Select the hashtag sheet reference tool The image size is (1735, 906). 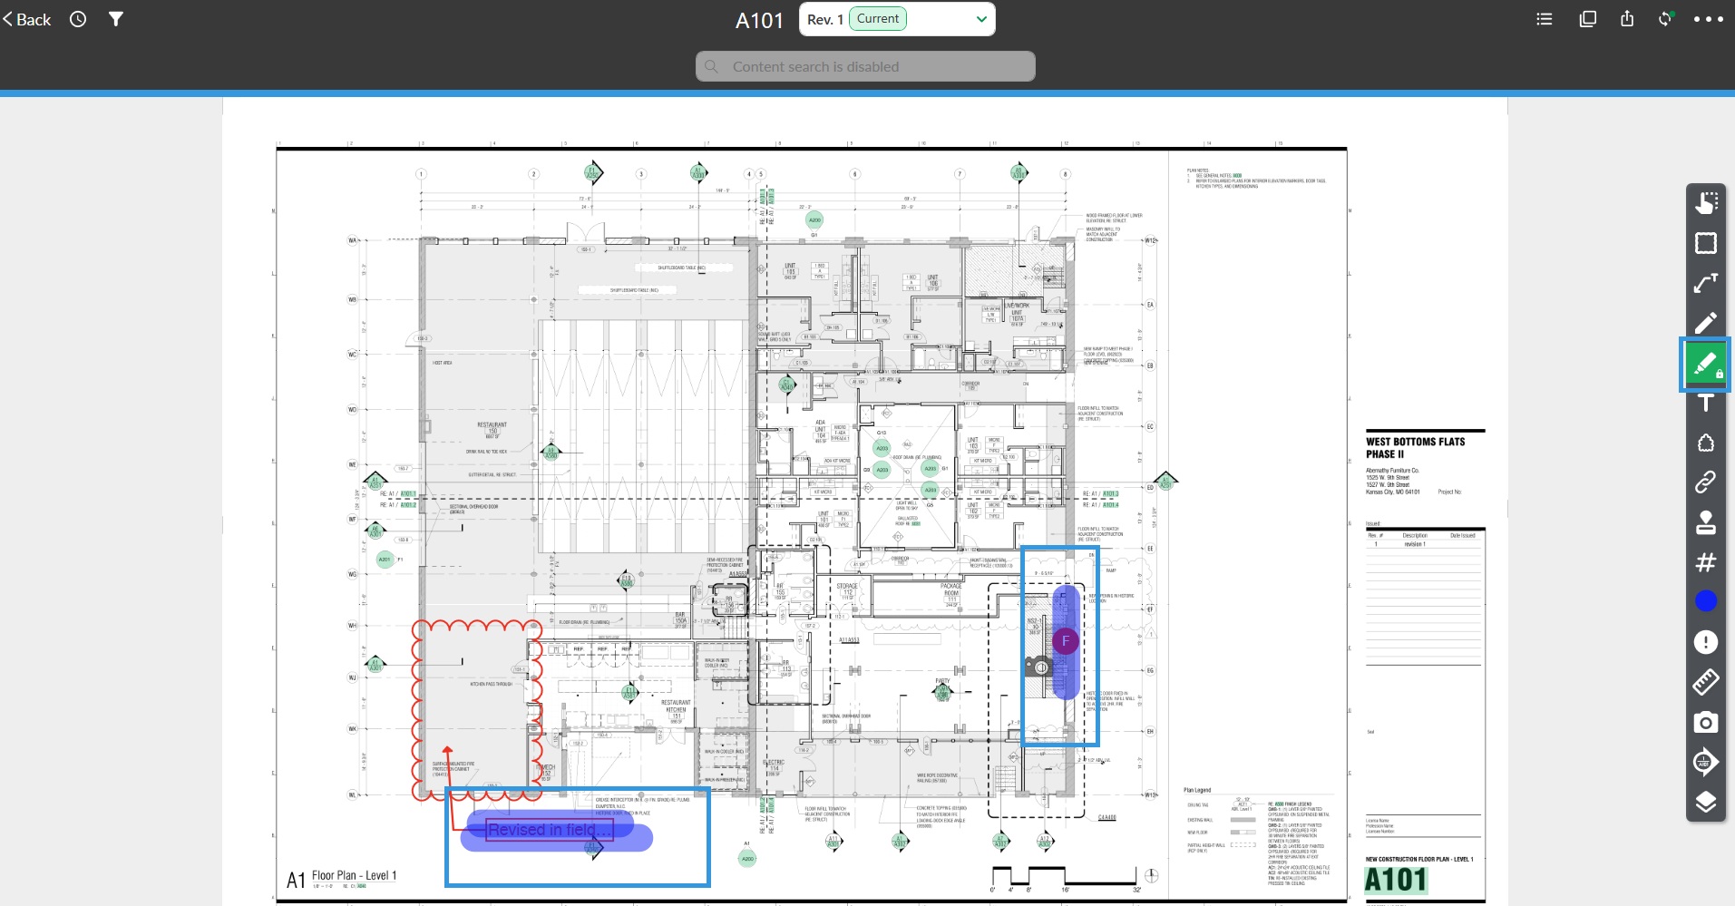1706,562
